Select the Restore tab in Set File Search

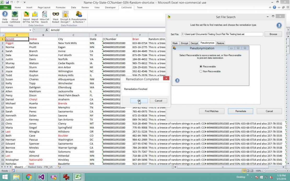(220, 43)
